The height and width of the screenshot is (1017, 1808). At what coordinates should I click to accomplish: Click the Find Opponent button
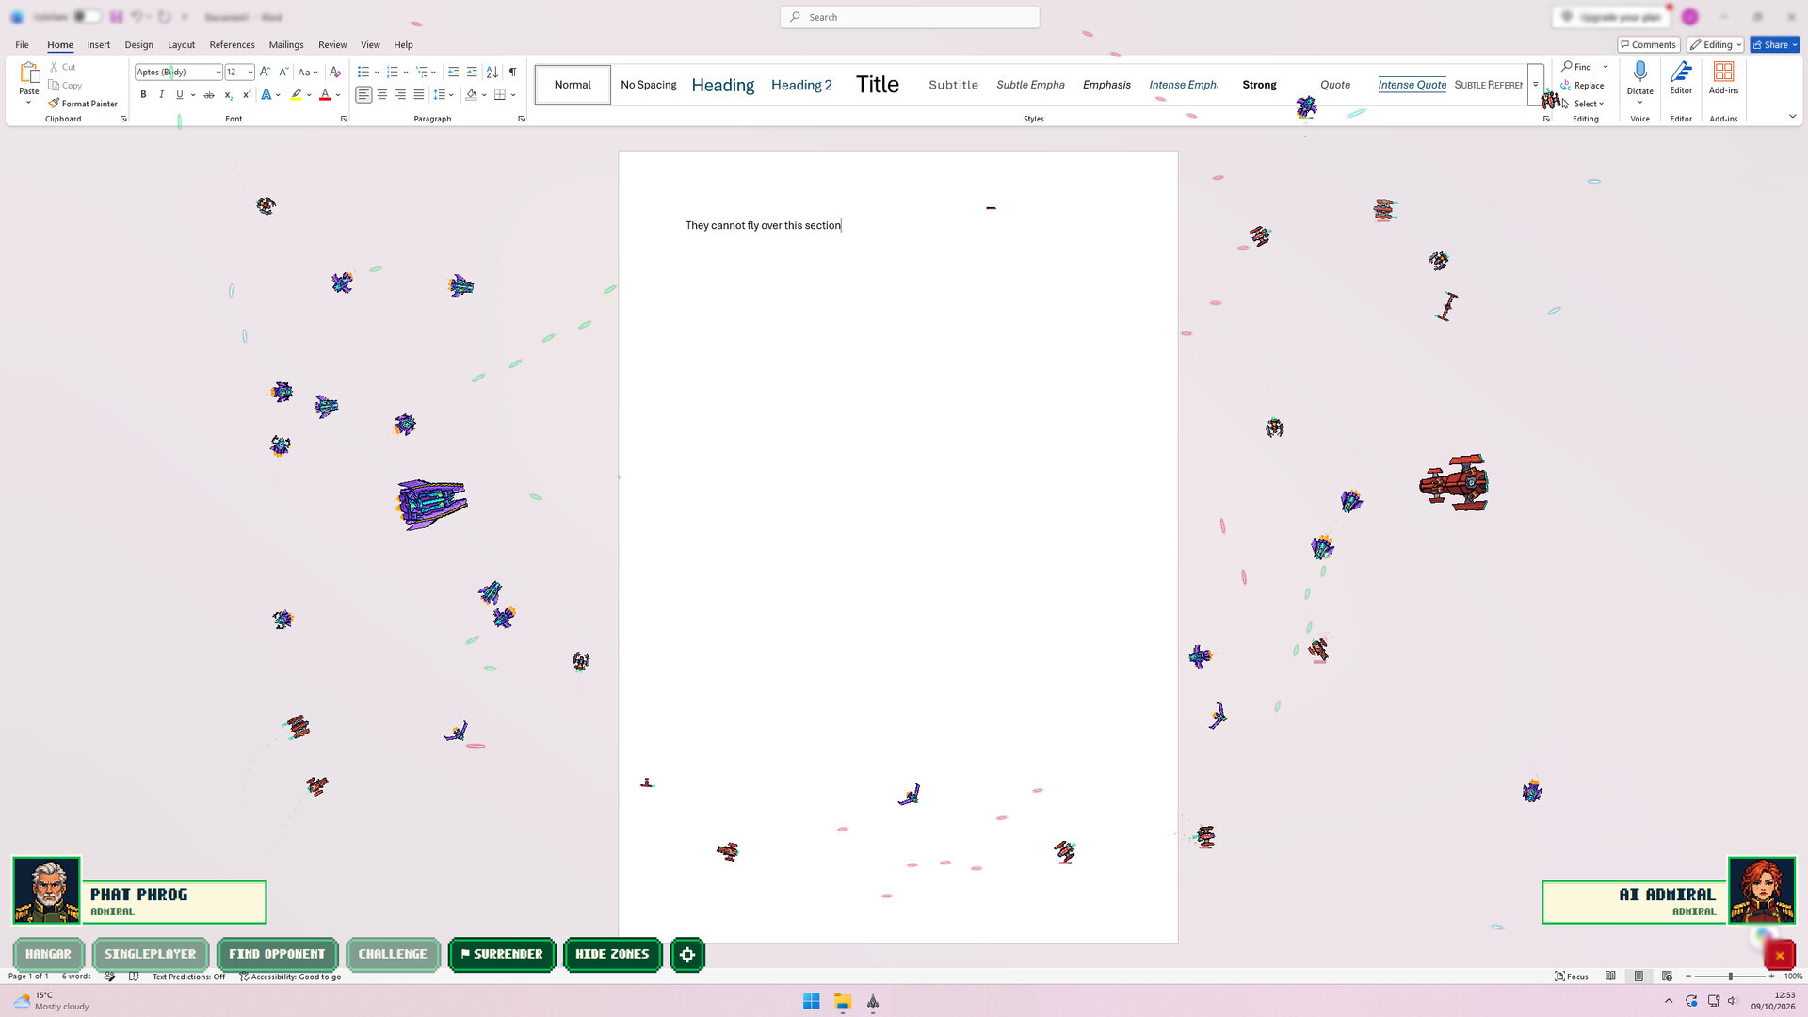[277, 954]
